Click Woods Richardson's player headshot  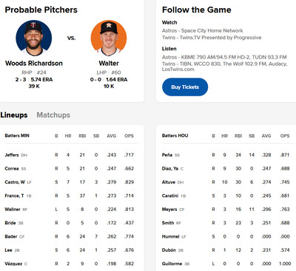pyautogui.click(x=34, y=39)
